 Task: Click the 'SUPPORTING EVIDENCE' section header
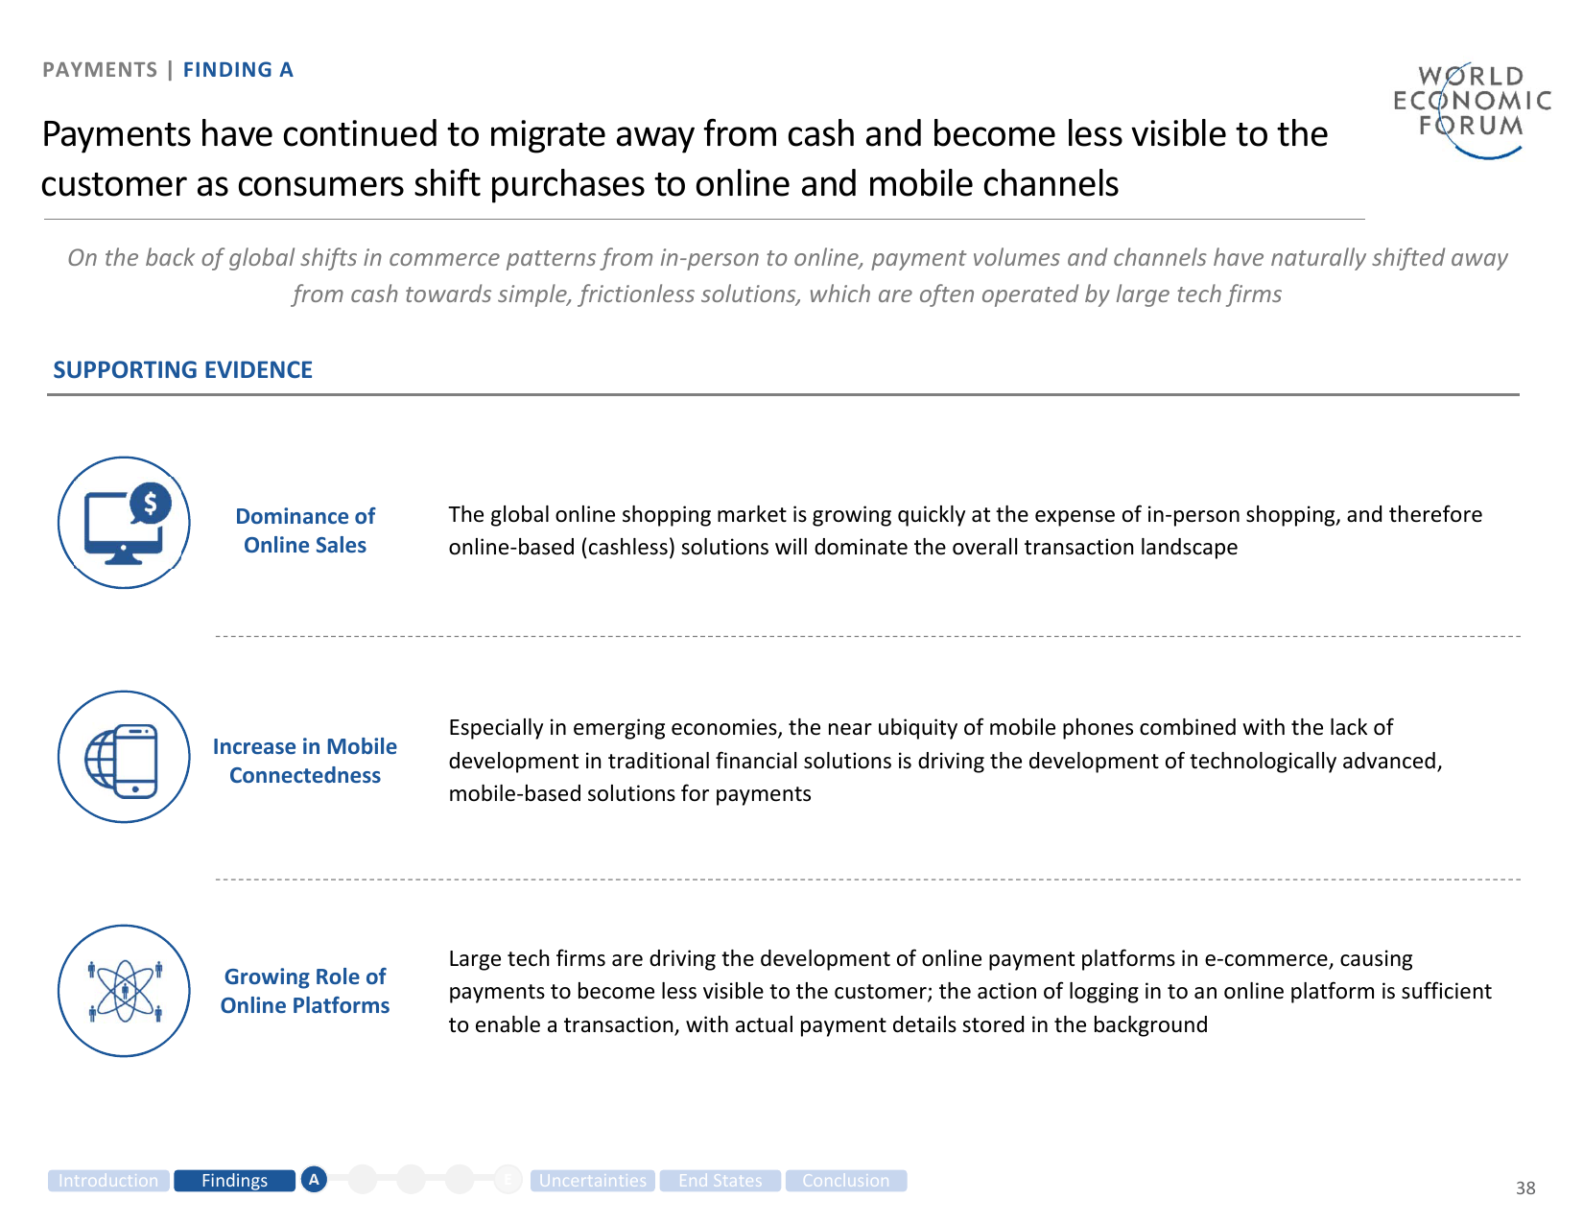(x=182, y=370)
